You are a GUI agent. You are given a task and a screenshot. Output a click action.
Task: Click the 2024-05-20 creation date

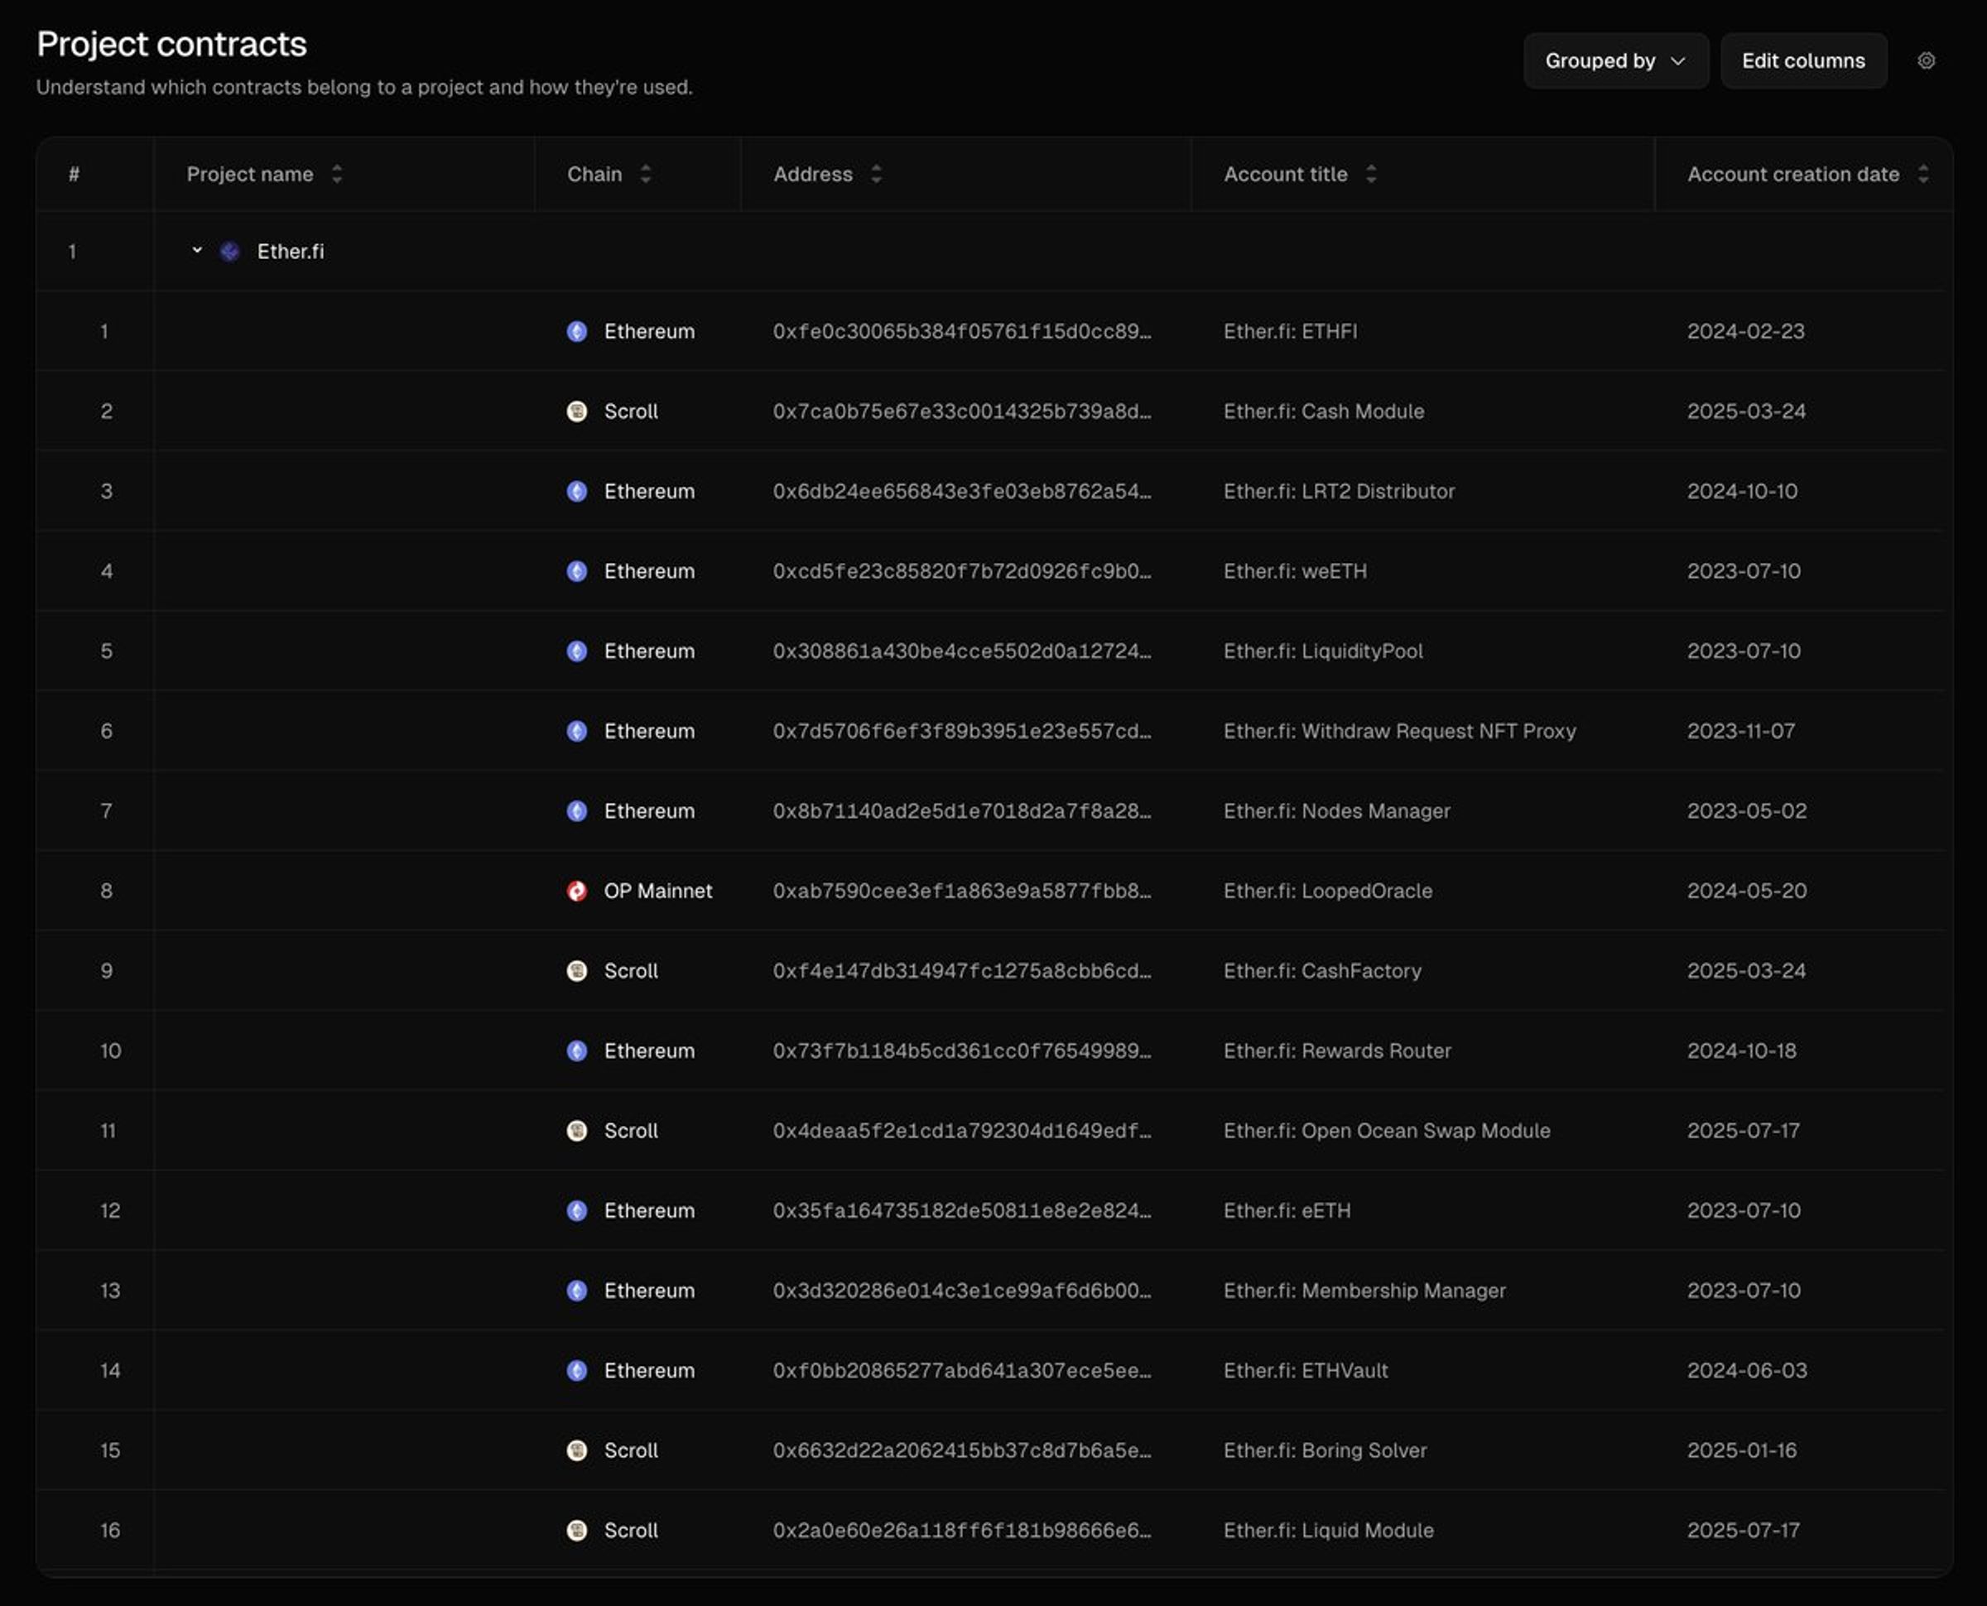1746,891
